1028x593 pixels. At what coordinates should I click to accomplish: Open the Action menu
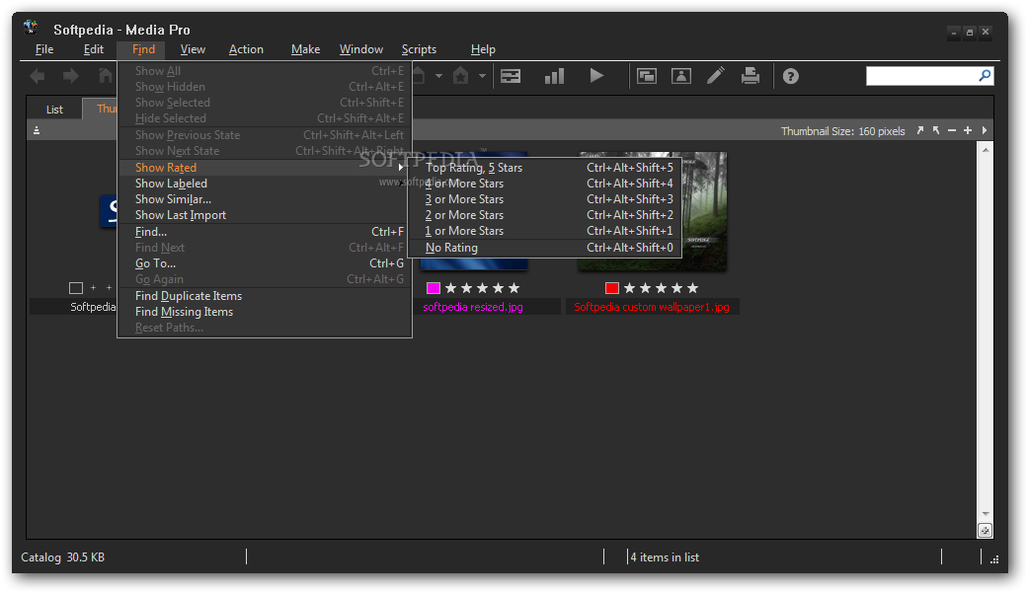(246, 49)
